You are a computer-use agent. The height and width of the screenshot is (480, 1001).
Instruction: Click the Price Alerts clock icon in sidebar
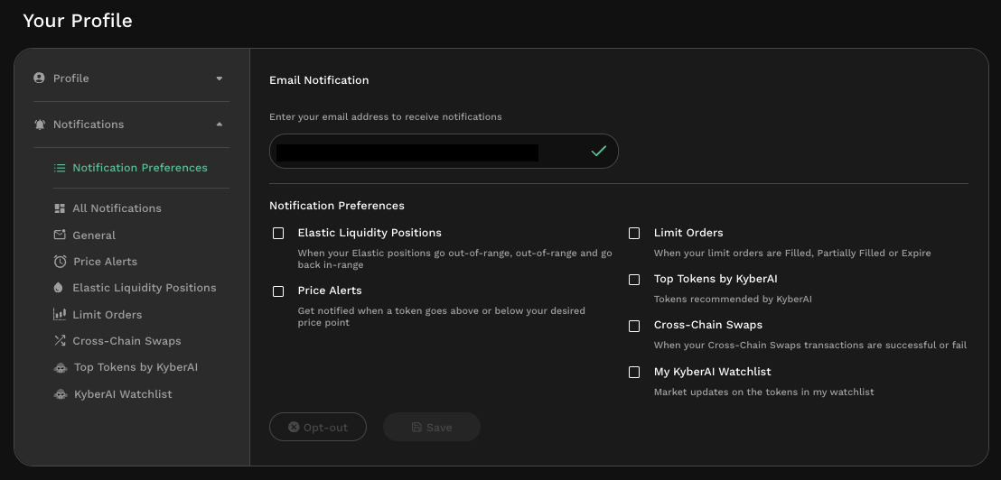point(60,262)
